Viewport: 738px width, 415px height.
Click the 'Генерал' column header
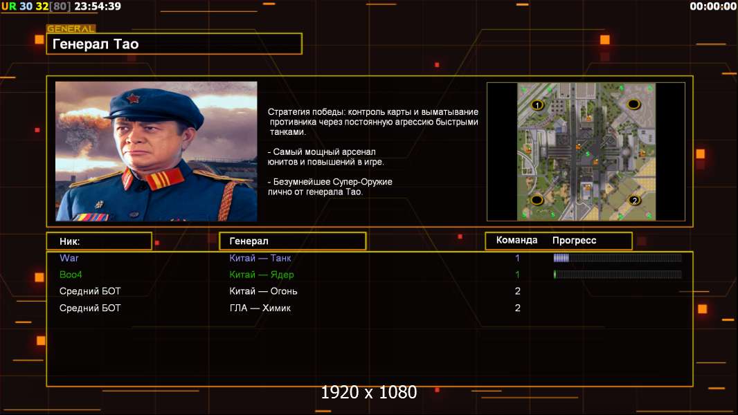click(292, 241)
